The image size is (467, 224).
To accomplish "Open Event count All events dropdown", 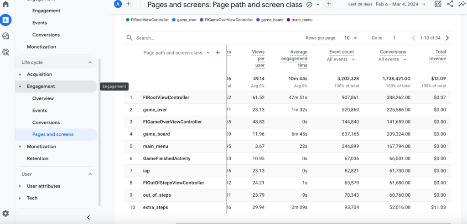I will point(341,59).
